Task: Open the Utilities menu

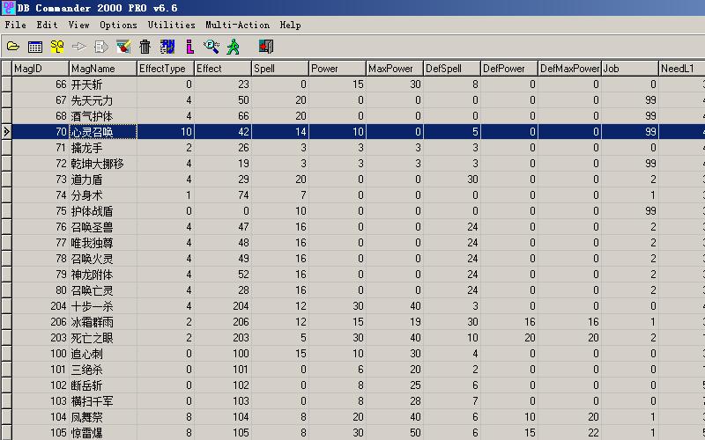Action: [171, 26]
